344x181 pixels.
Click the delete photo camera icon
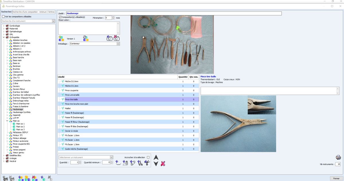click(x=116, y=38)
